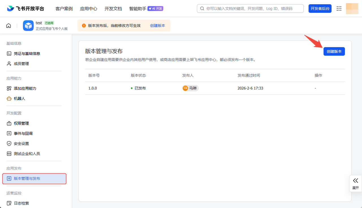
Task: Select 机器人 in the sidebar
Action: click(x=20, y=99)
